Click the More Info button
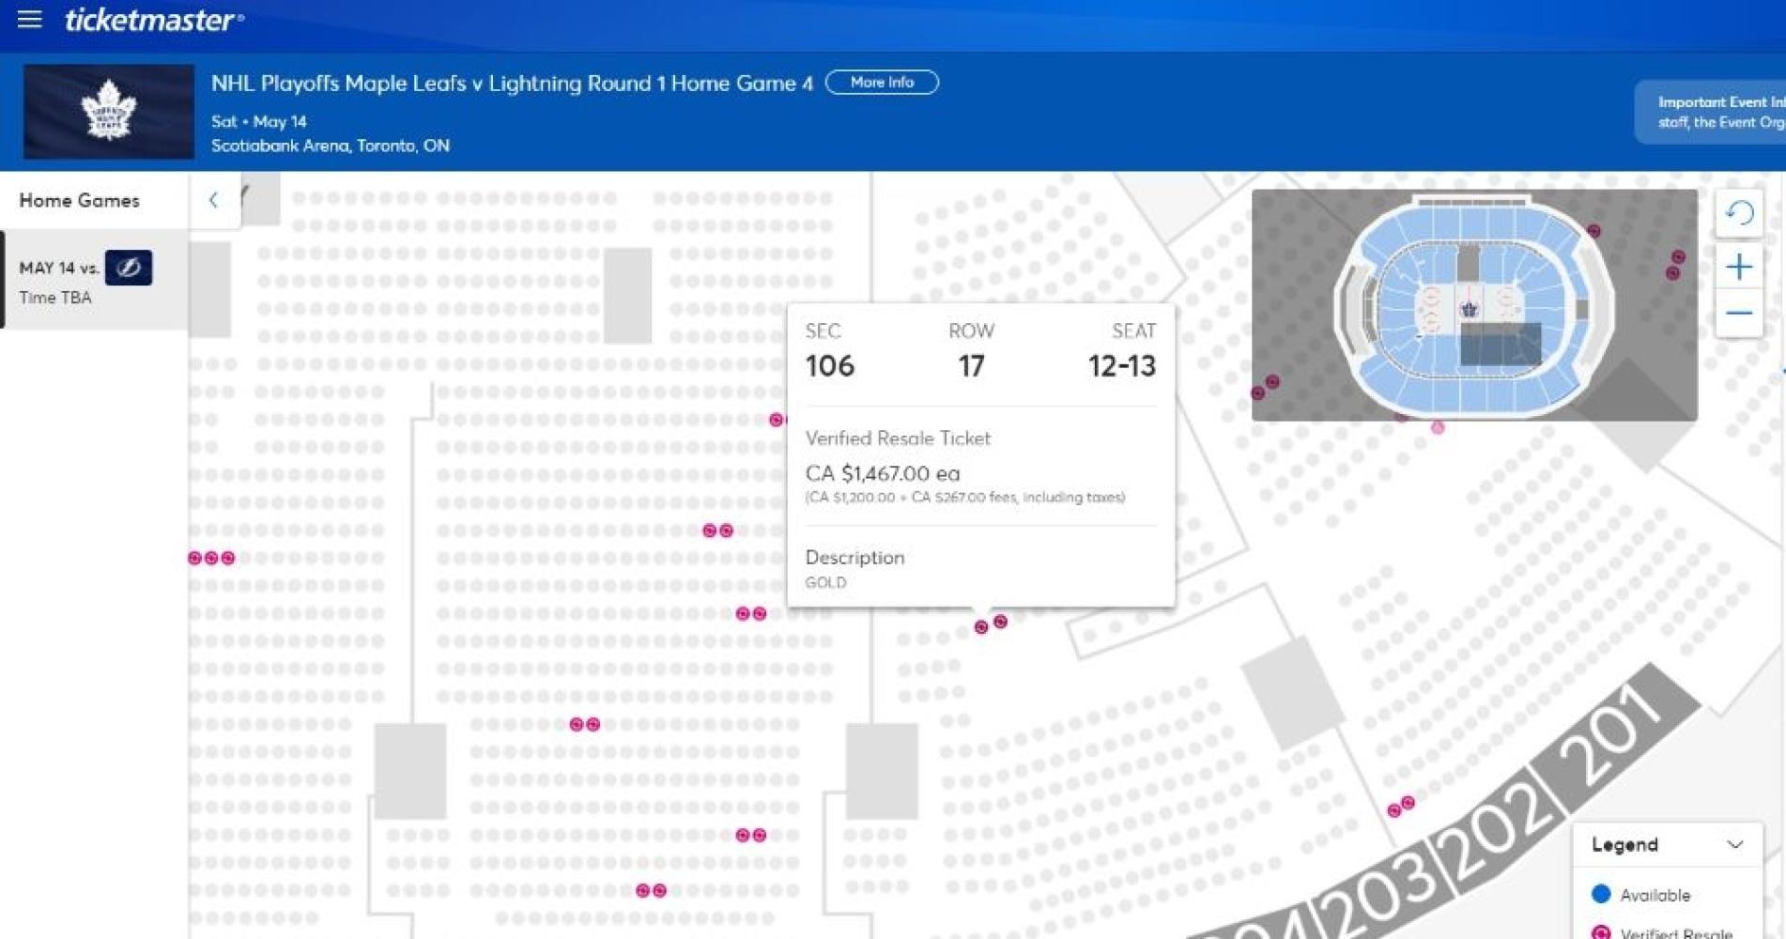The height and width of the screenshot is (939, 1786). coord(881,83)
